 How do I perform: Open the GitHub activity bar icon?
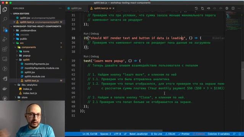click(x=5, y=98)
